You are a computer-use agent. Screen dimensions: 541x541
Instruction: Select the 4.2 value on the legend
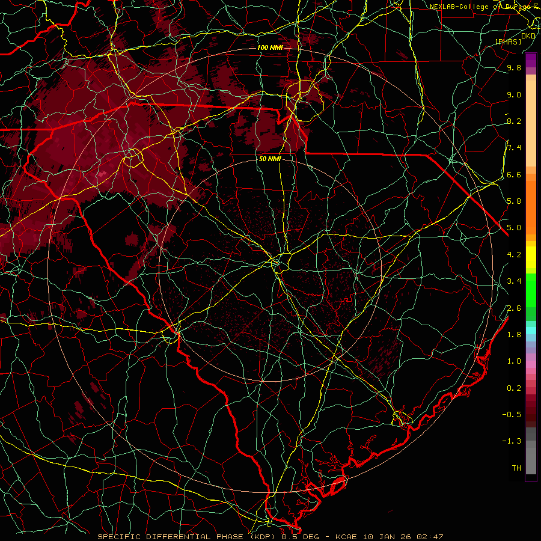tap(514, 255)
